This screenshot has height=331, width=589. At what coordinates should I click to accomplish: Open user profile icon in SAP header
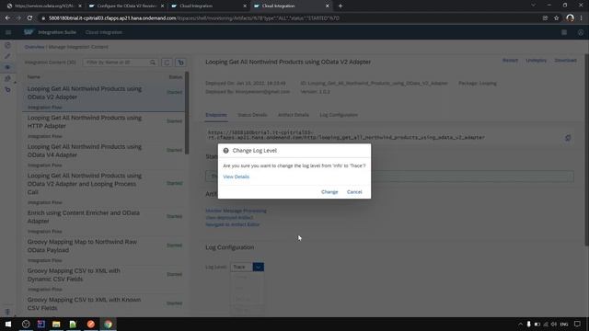click(x=581, y=33)
